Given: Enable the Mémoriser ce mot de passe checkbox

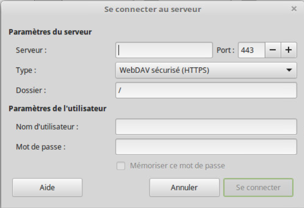Looking at the screenshot, I should pos(121,166).
